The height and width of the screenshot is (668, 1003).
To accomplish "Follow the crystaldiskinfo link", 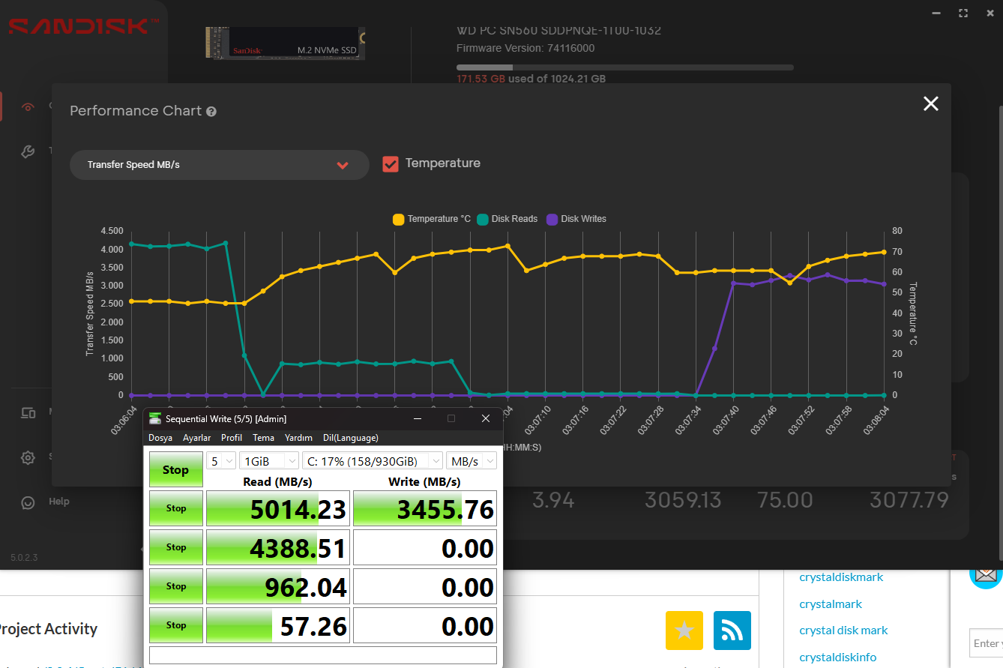I will [837, 657].
